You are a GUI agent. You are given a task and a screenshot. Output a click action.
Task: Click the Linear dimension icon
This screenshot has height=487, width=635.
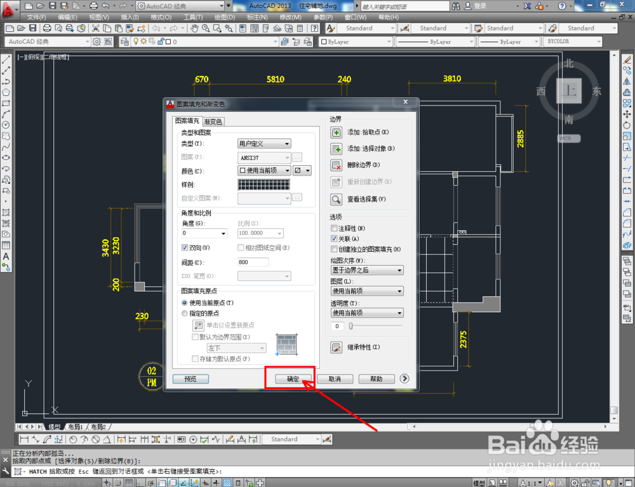[x=24, y=439]
